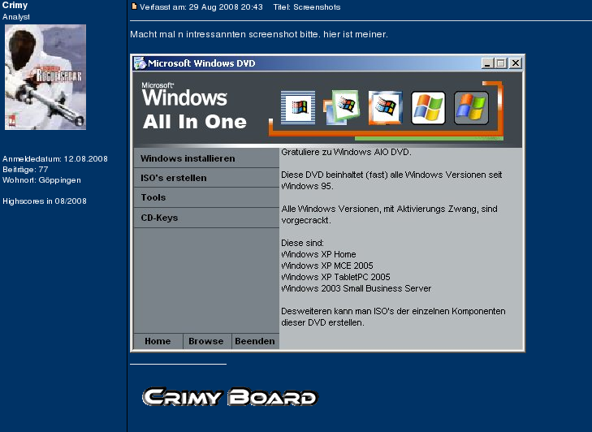Select the CD-Keys menu entry

pos(206,218)
